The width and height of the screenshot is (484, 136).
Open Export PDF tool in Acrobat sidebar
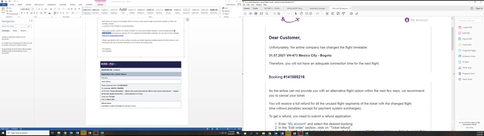tap(467, 39)
